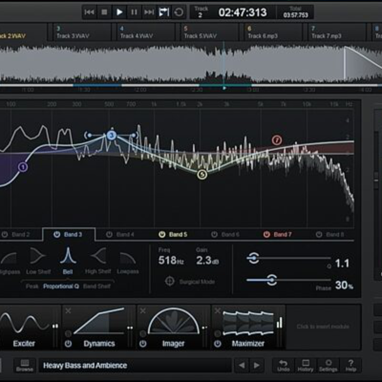Bypass the Dynamics module power button
Screen dimensions: 382x382
[x=68, y=344]
